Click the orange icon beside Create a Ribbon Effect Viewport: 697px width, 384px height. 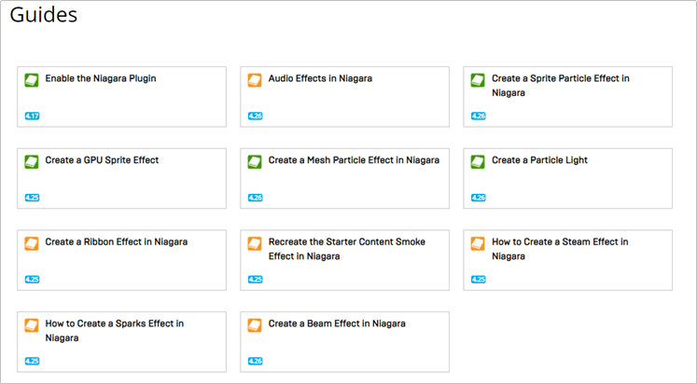[x=32, y=243]
